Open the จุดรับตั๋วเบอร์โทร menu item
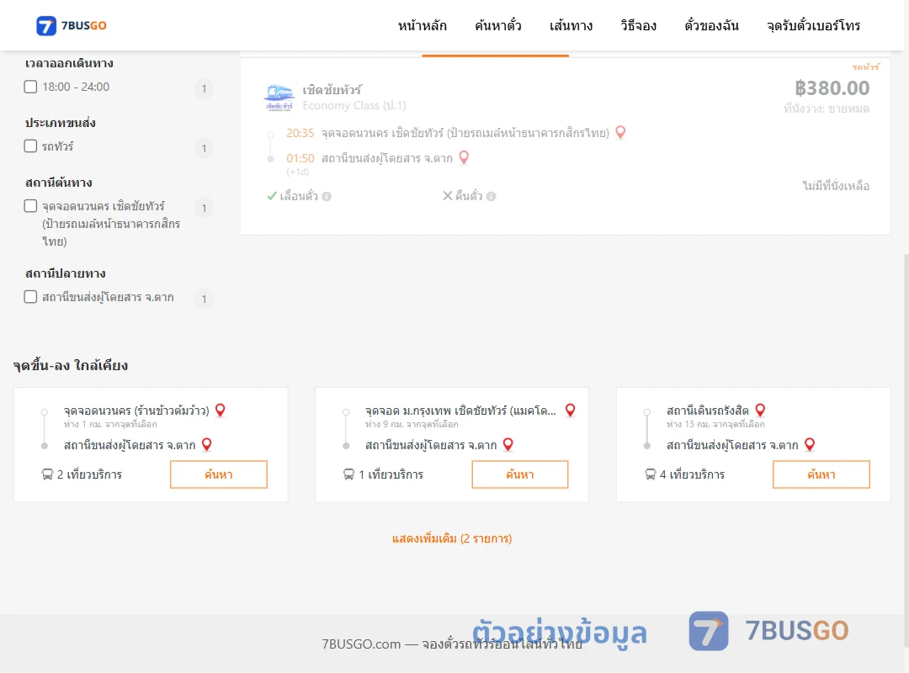This screenshot has width=909, height=673. (813, 25)
